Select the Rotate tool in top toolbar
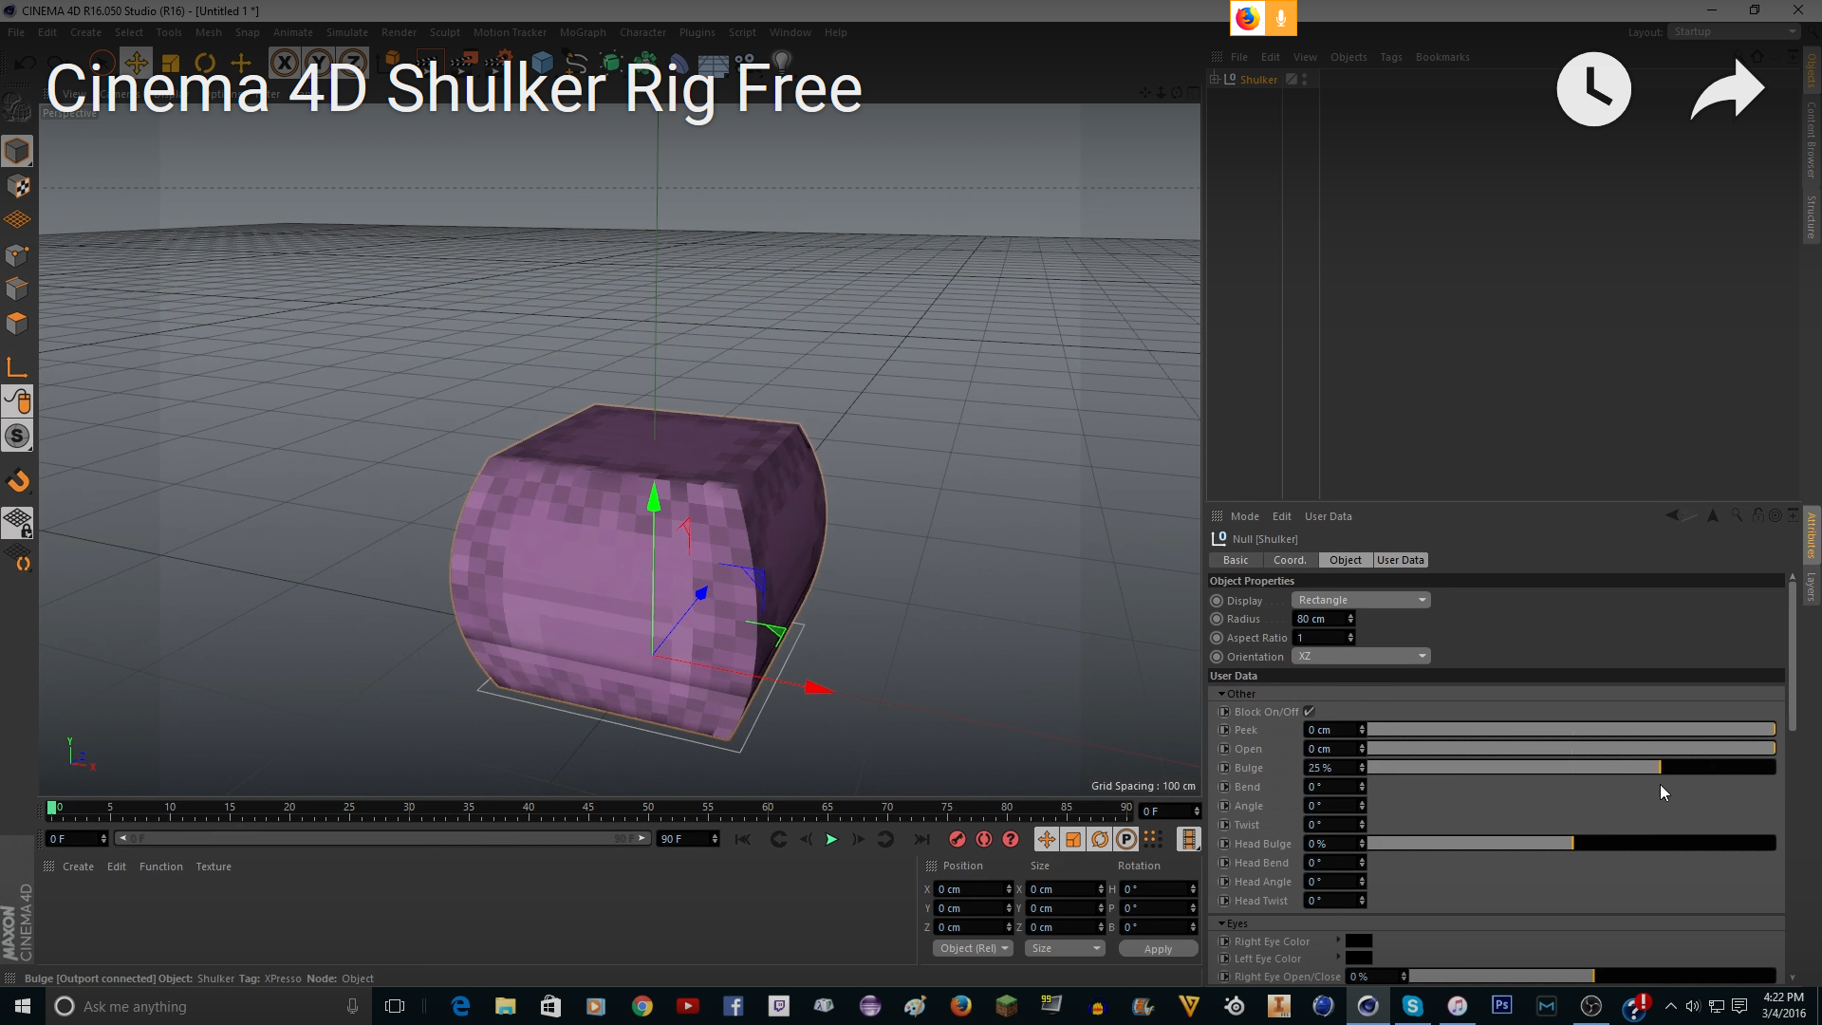This screenshot has height=1025, width=1822. point(205,64)
